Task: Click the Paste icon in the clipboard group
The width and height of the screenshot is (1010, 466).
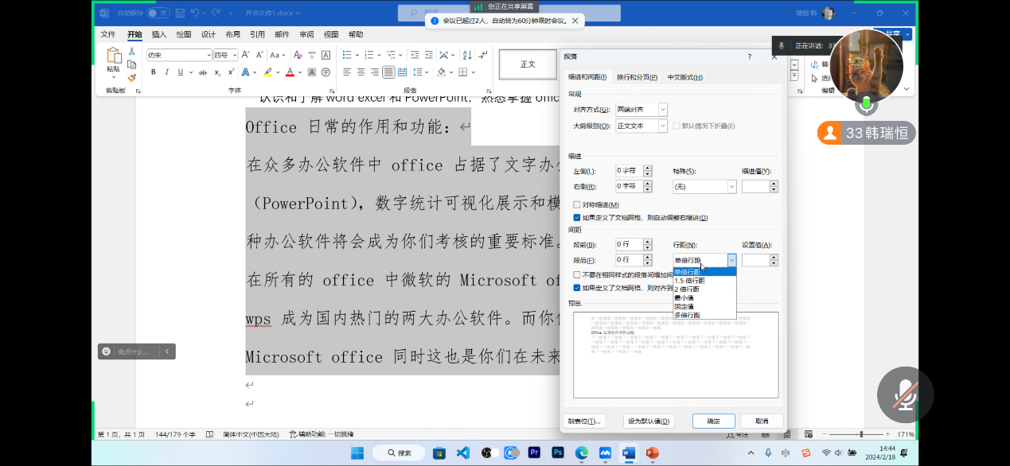Action: 113,56
